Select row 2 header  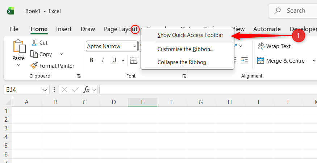[6, 120]
